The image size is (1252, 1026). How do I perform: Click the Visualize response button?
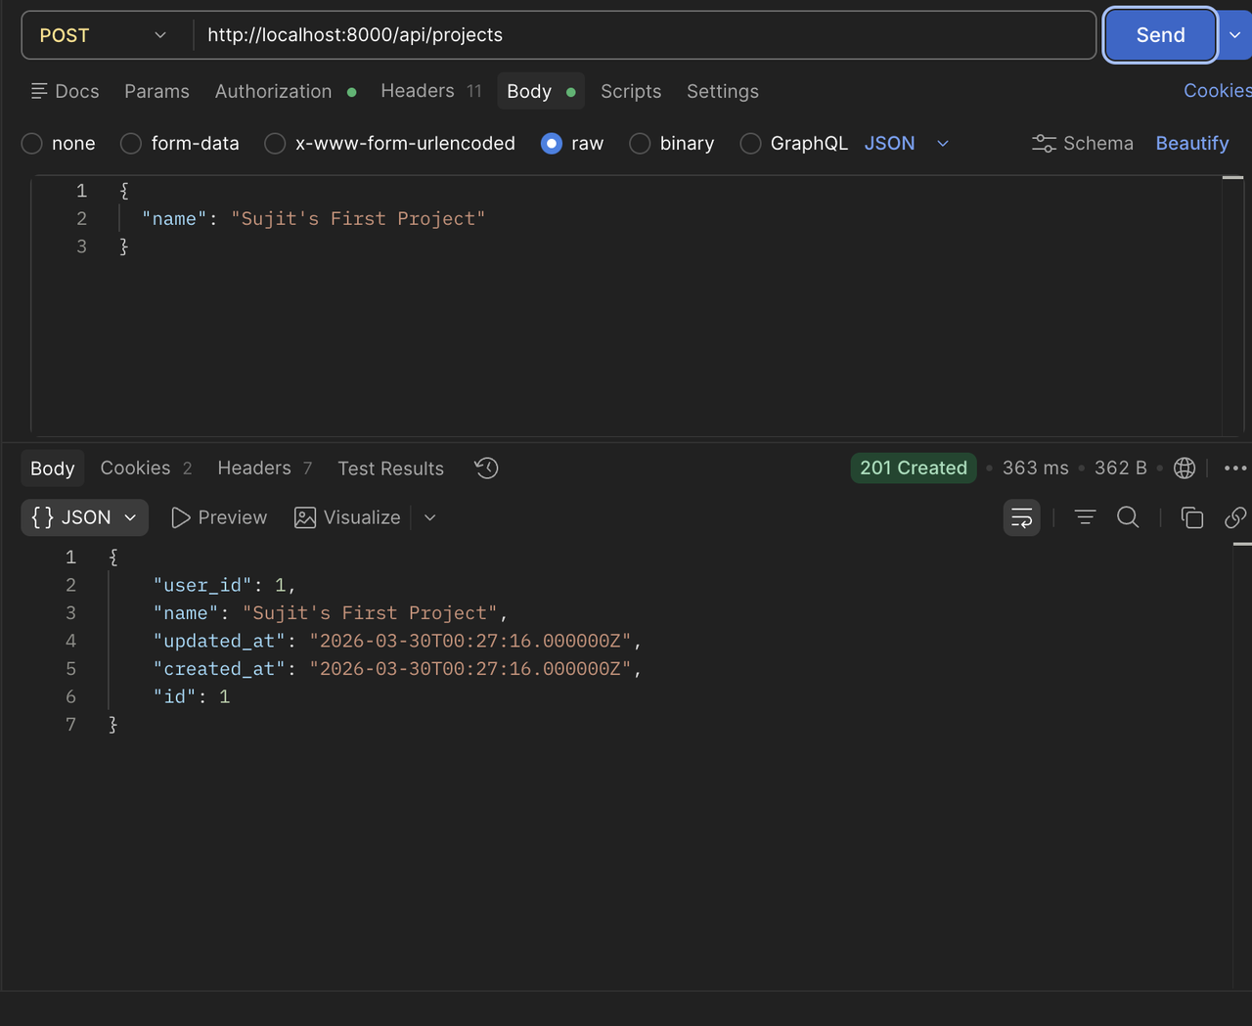pyautogui.click(x=347, y=517)
